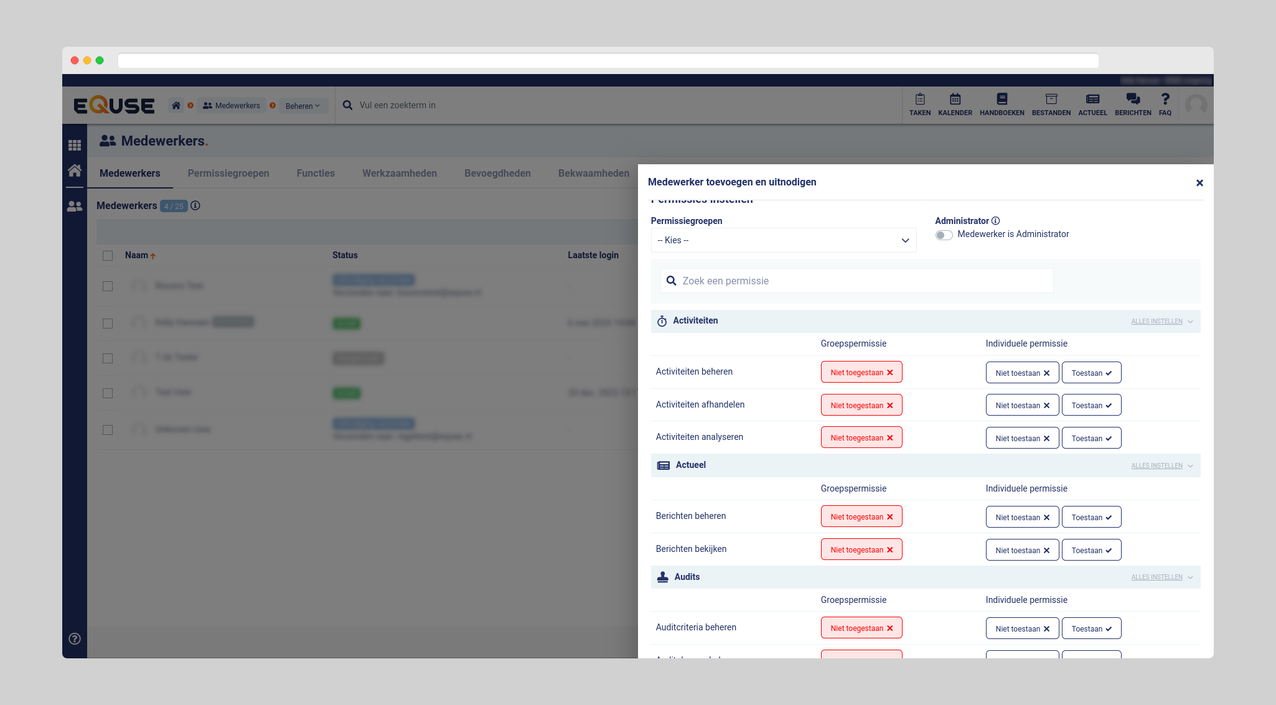
Task: Toggle Medewerker is Administrator switch
Action: [x=944, y=235]
